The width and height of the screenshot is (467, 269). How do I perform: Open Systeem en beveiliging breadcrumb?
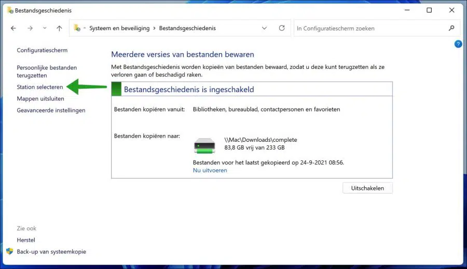click(119, 28)
